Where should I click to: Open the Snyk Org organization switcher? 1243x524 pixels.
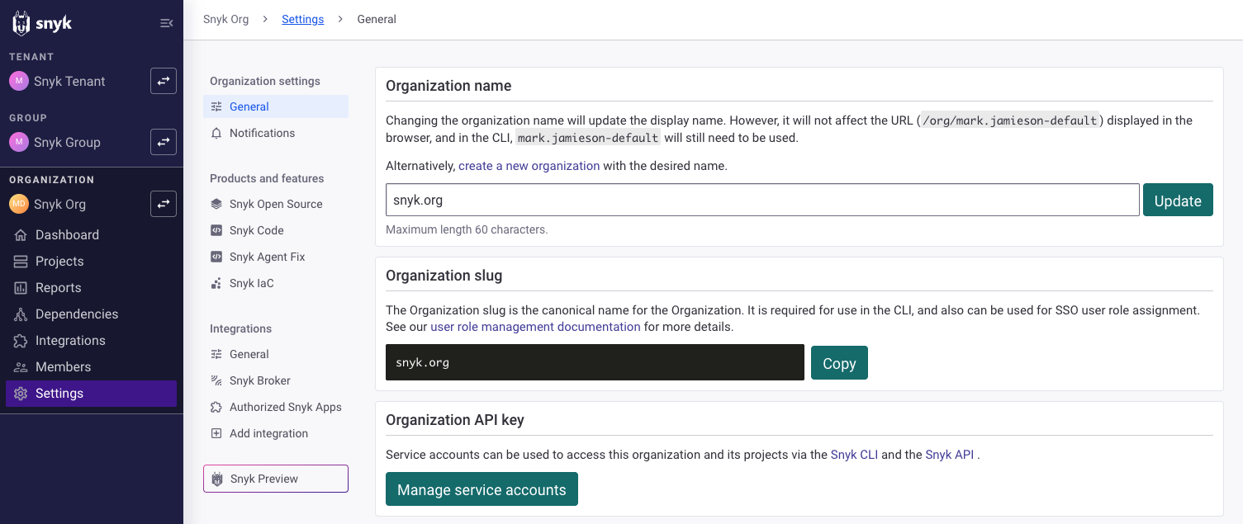(163, 204)
